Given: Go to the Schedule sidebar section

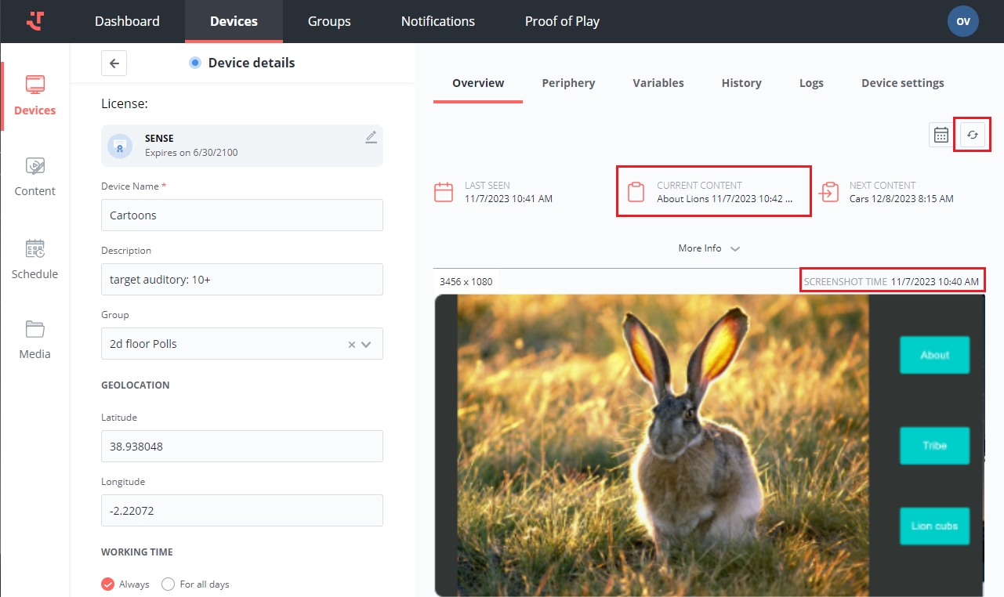Looking at the screenshot, I should [35, 259].
